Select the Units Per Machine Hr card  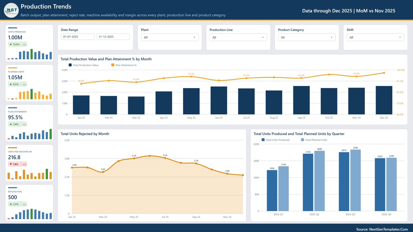tap(29, 163)
